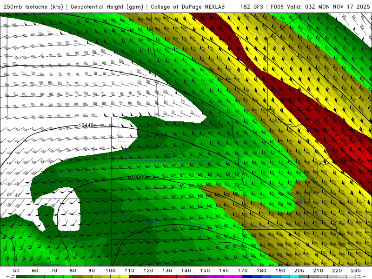The image size is (372, 279).
Task: Click the '250mb Isotachs (kts)' title text
Action: [33, 7]
